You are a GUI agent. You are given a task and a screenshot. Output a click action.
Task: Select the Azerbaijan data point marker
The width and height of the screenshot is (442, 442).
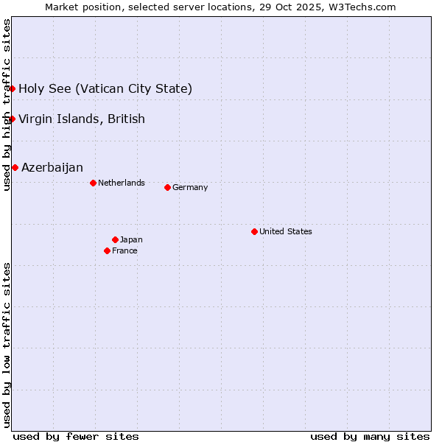[x=15, y=167]
